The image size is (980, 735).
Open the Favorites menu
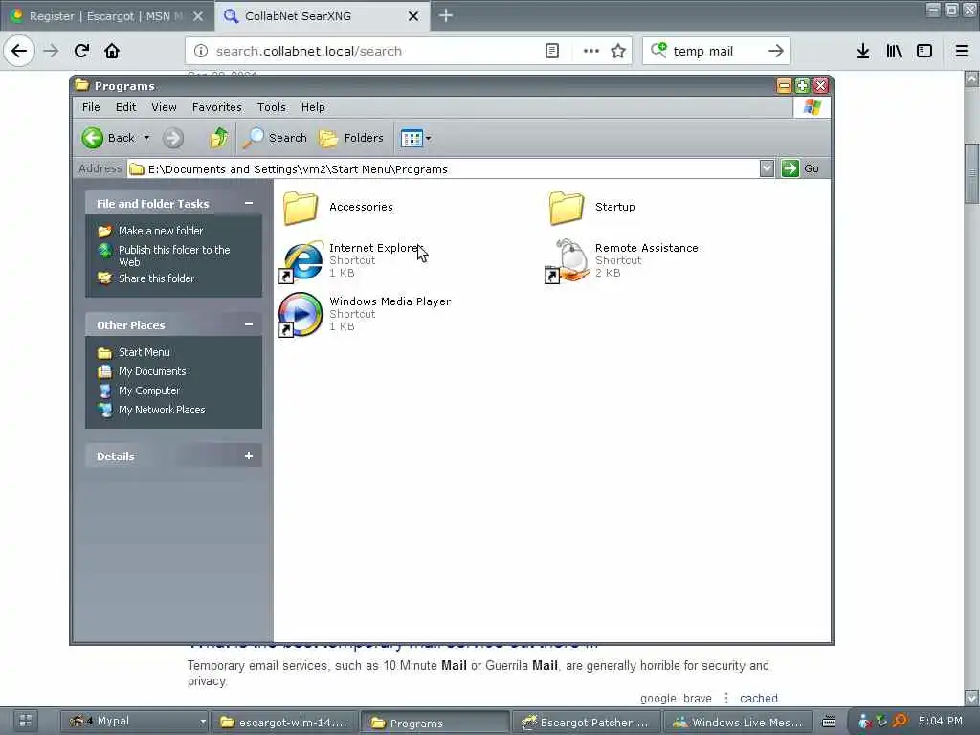[216, 107]
